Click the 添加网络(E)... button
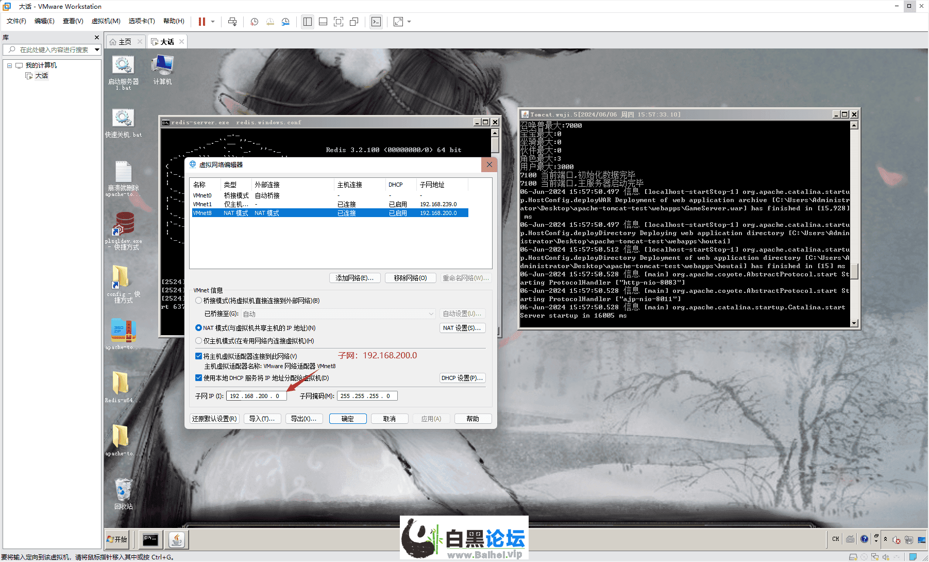 coord(354,278)
